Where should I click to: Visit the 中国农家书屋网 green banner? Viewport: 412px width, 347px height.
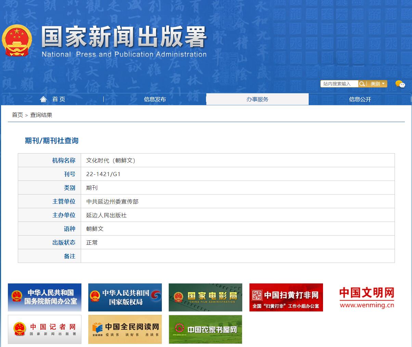click(205, 329)
